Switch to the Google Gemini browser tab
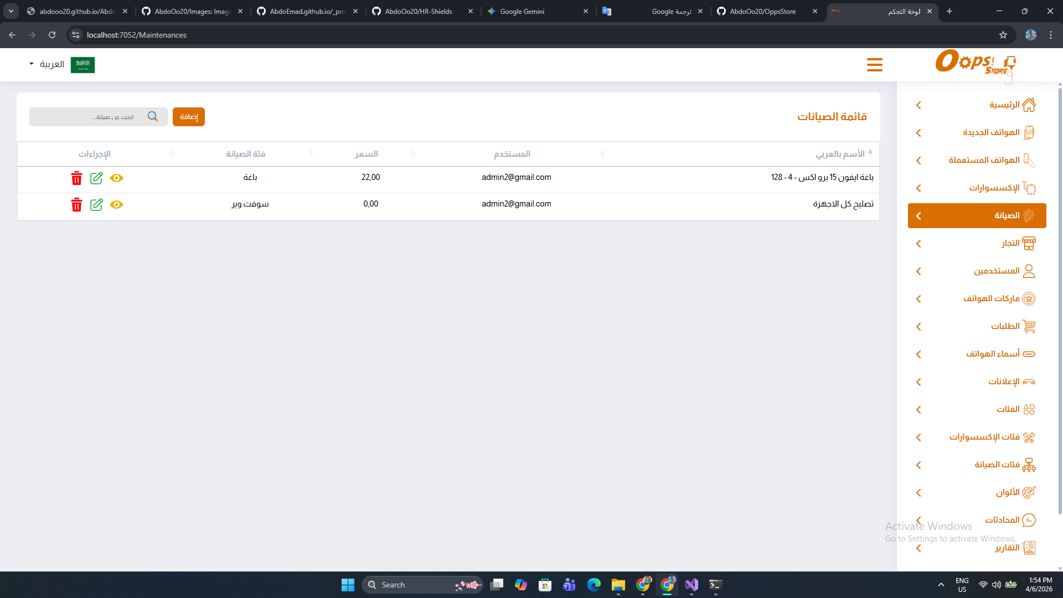 [x=522, y=11]
